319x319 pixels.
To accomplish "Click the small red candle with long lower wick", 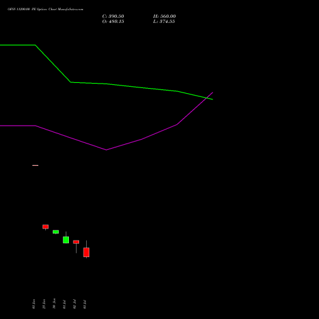I will click(x=76, y=242).
